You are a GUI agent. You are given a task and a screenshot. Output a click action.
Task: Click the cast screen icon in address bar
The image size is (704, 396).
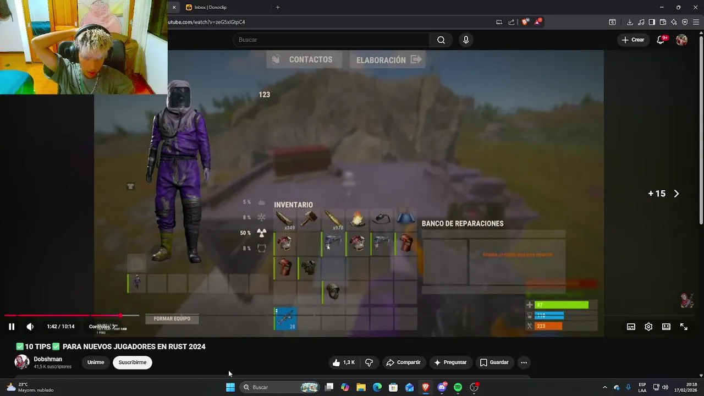[x=499, y=22]
